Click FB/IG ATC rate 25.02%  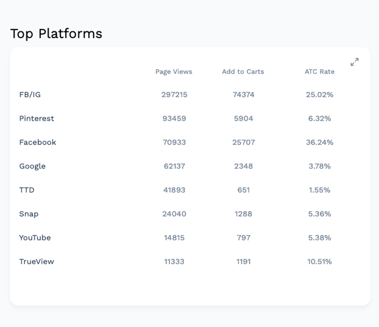click(320, 94)
